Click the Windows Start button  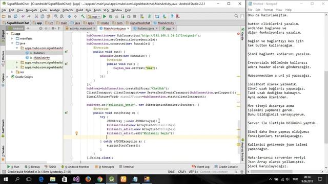tap(6, 179)
